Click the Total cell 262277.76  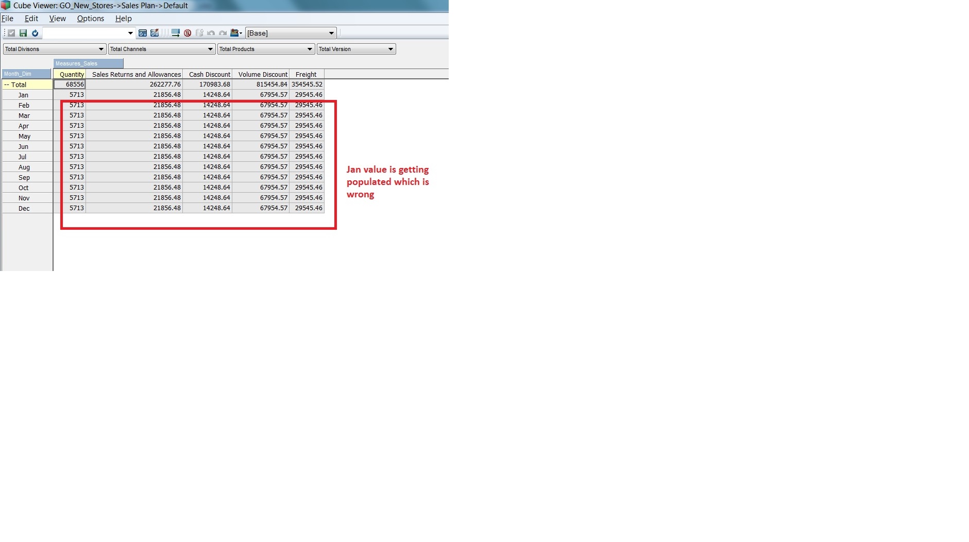click(134, 84)
